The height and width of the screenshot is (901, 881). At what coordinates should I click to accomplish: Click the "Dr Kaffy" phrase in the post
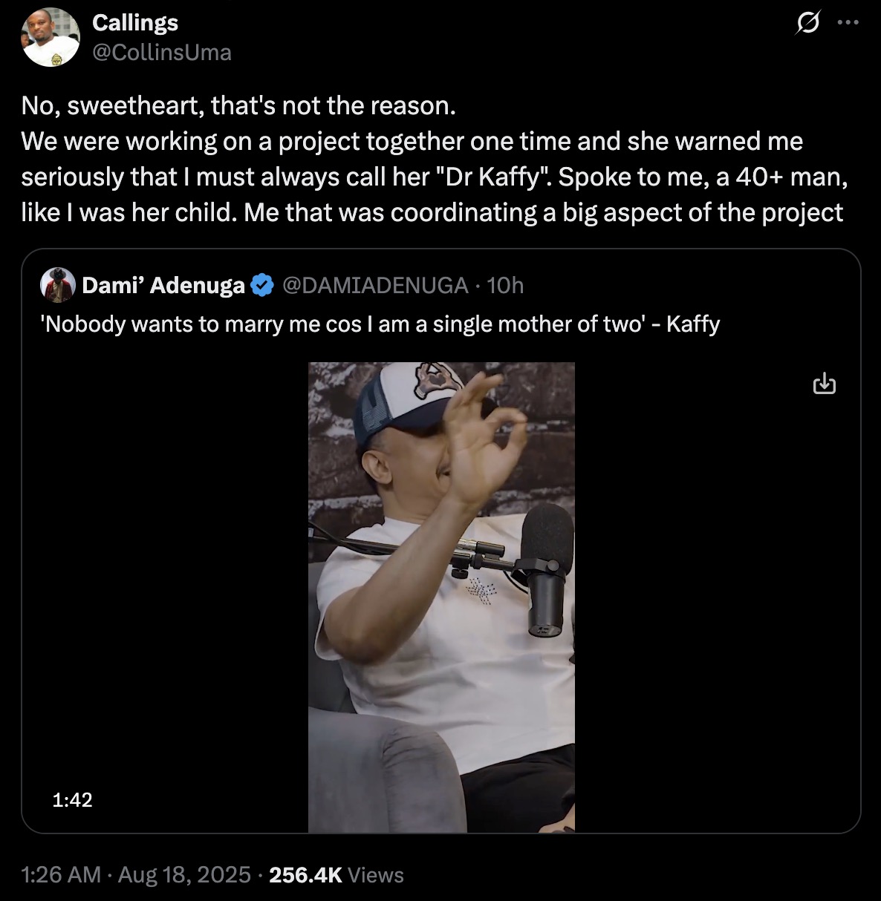[x=492, y=177]
